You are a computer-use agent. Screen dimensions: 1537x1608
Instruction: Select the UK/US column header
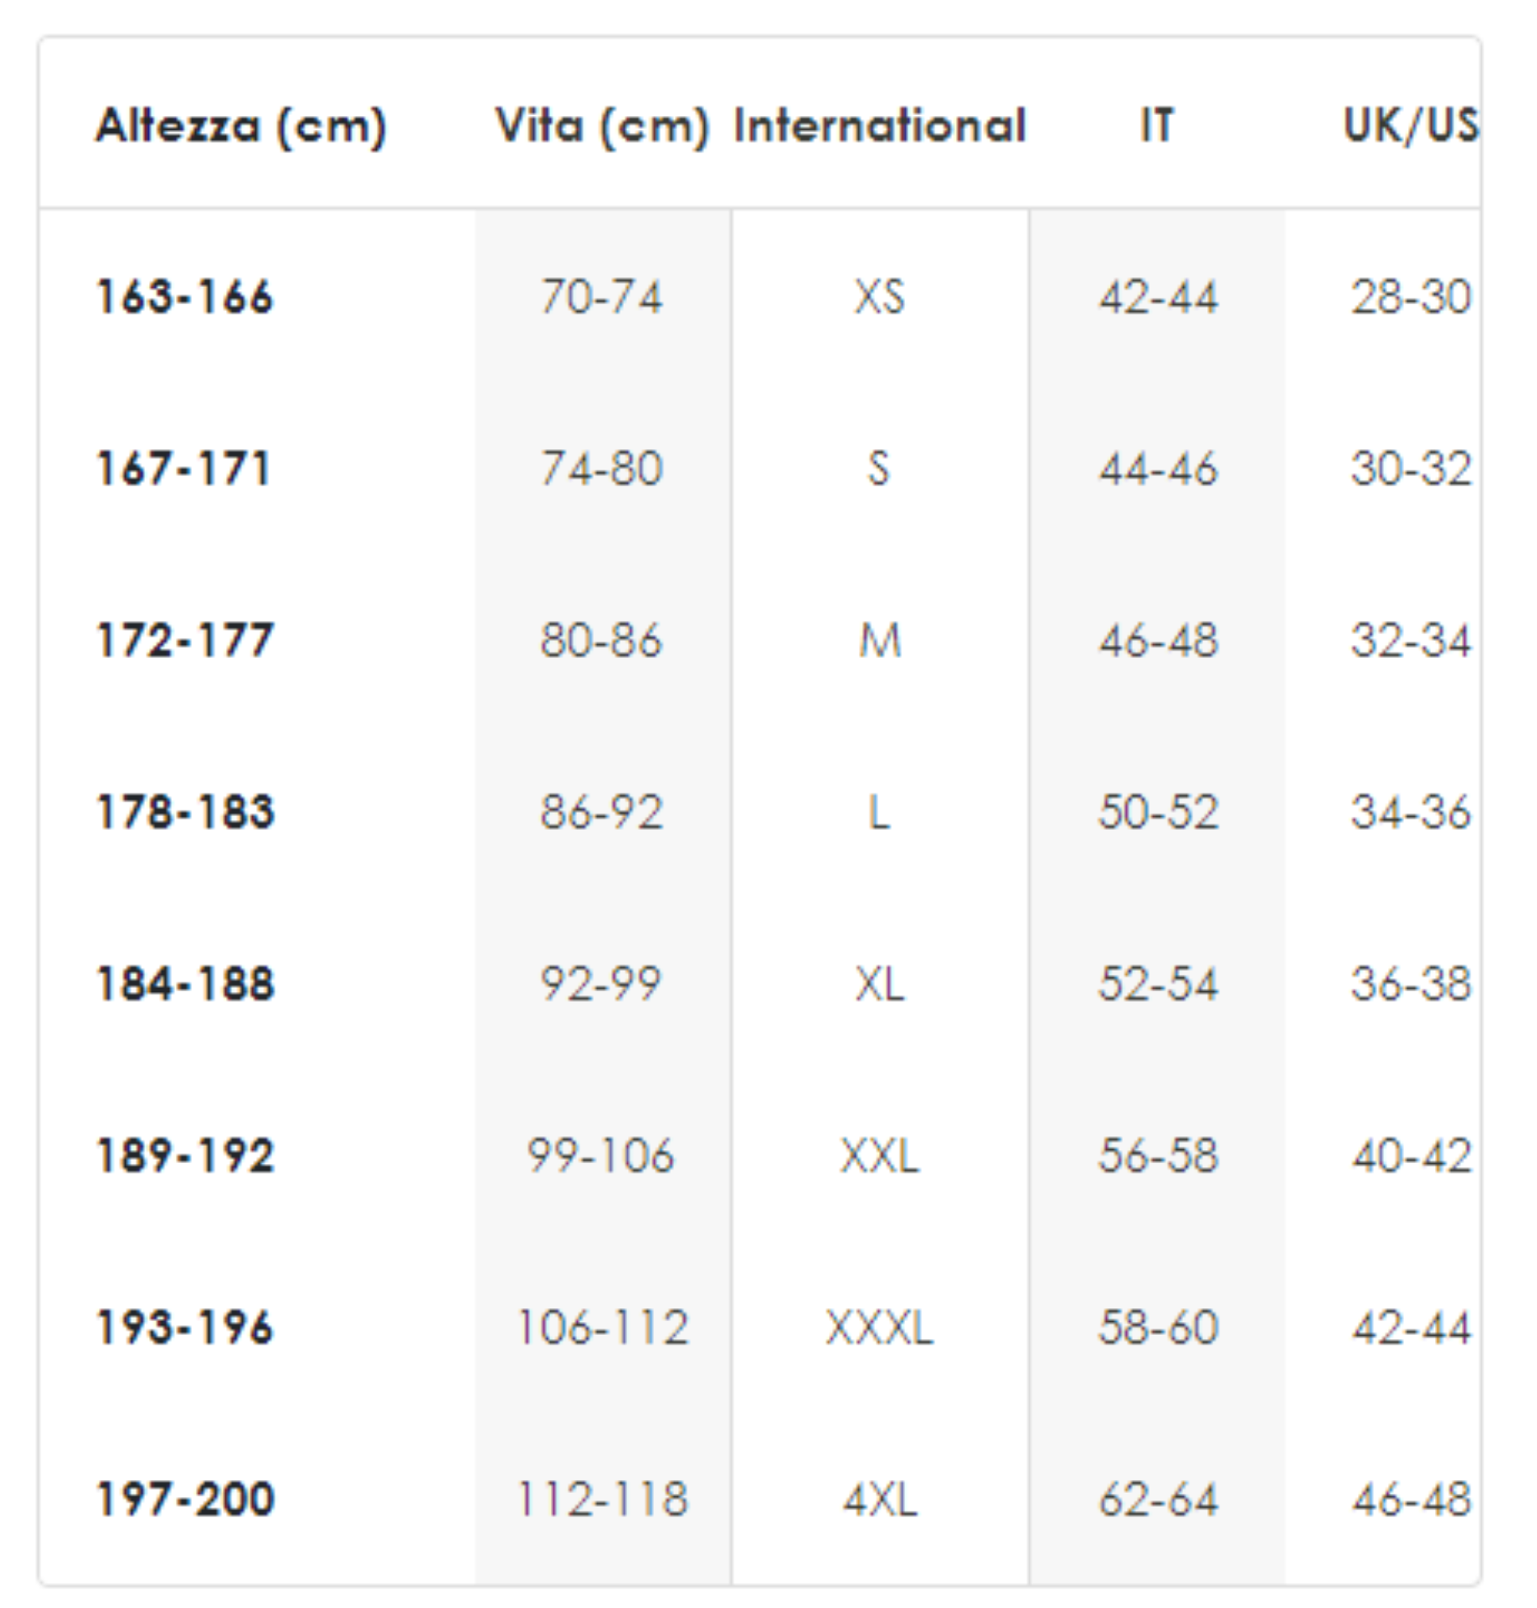[1411, 126]
